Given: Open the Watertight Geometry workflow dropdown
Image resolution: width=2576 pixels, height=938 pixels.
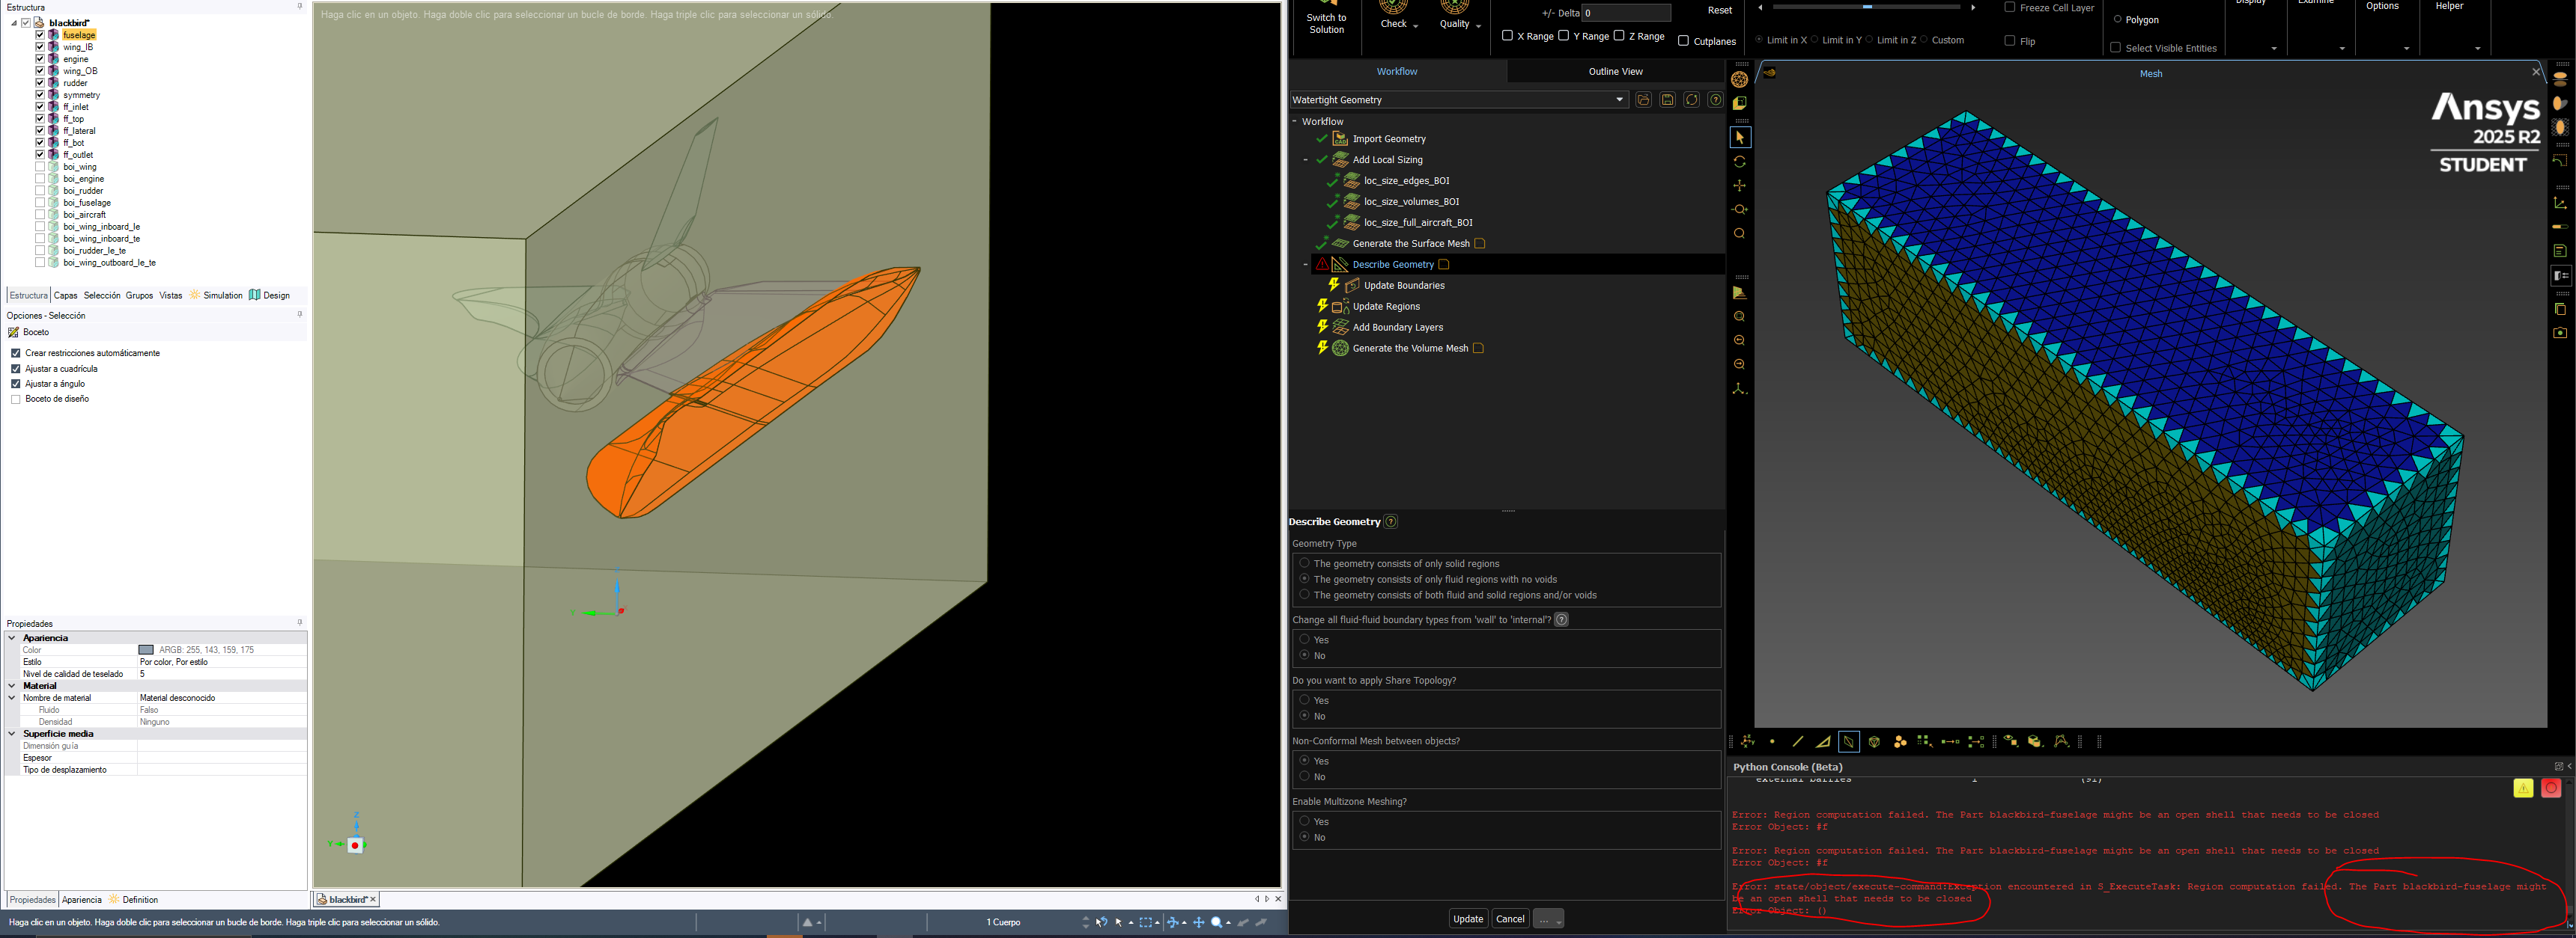Looking at the screenshot, I should (x=1620, y=100).
